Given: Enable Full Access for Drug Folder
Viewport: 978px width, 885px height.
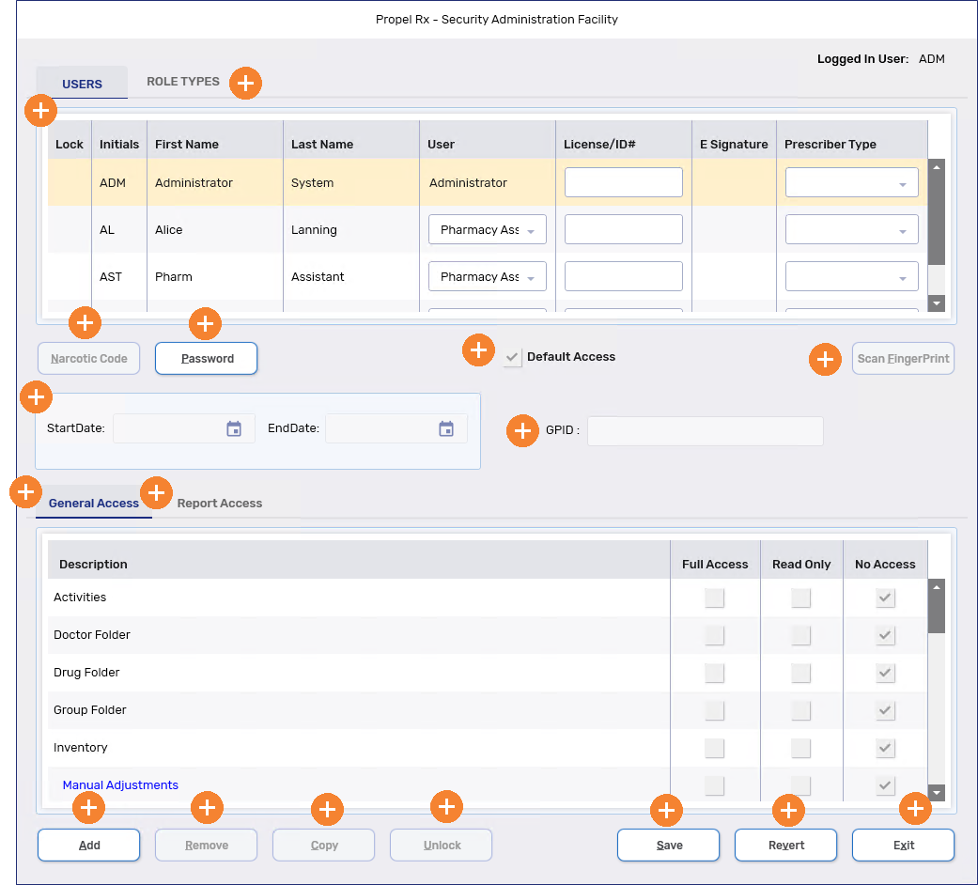Looking at the screenshot, I should tap(714, 673).
